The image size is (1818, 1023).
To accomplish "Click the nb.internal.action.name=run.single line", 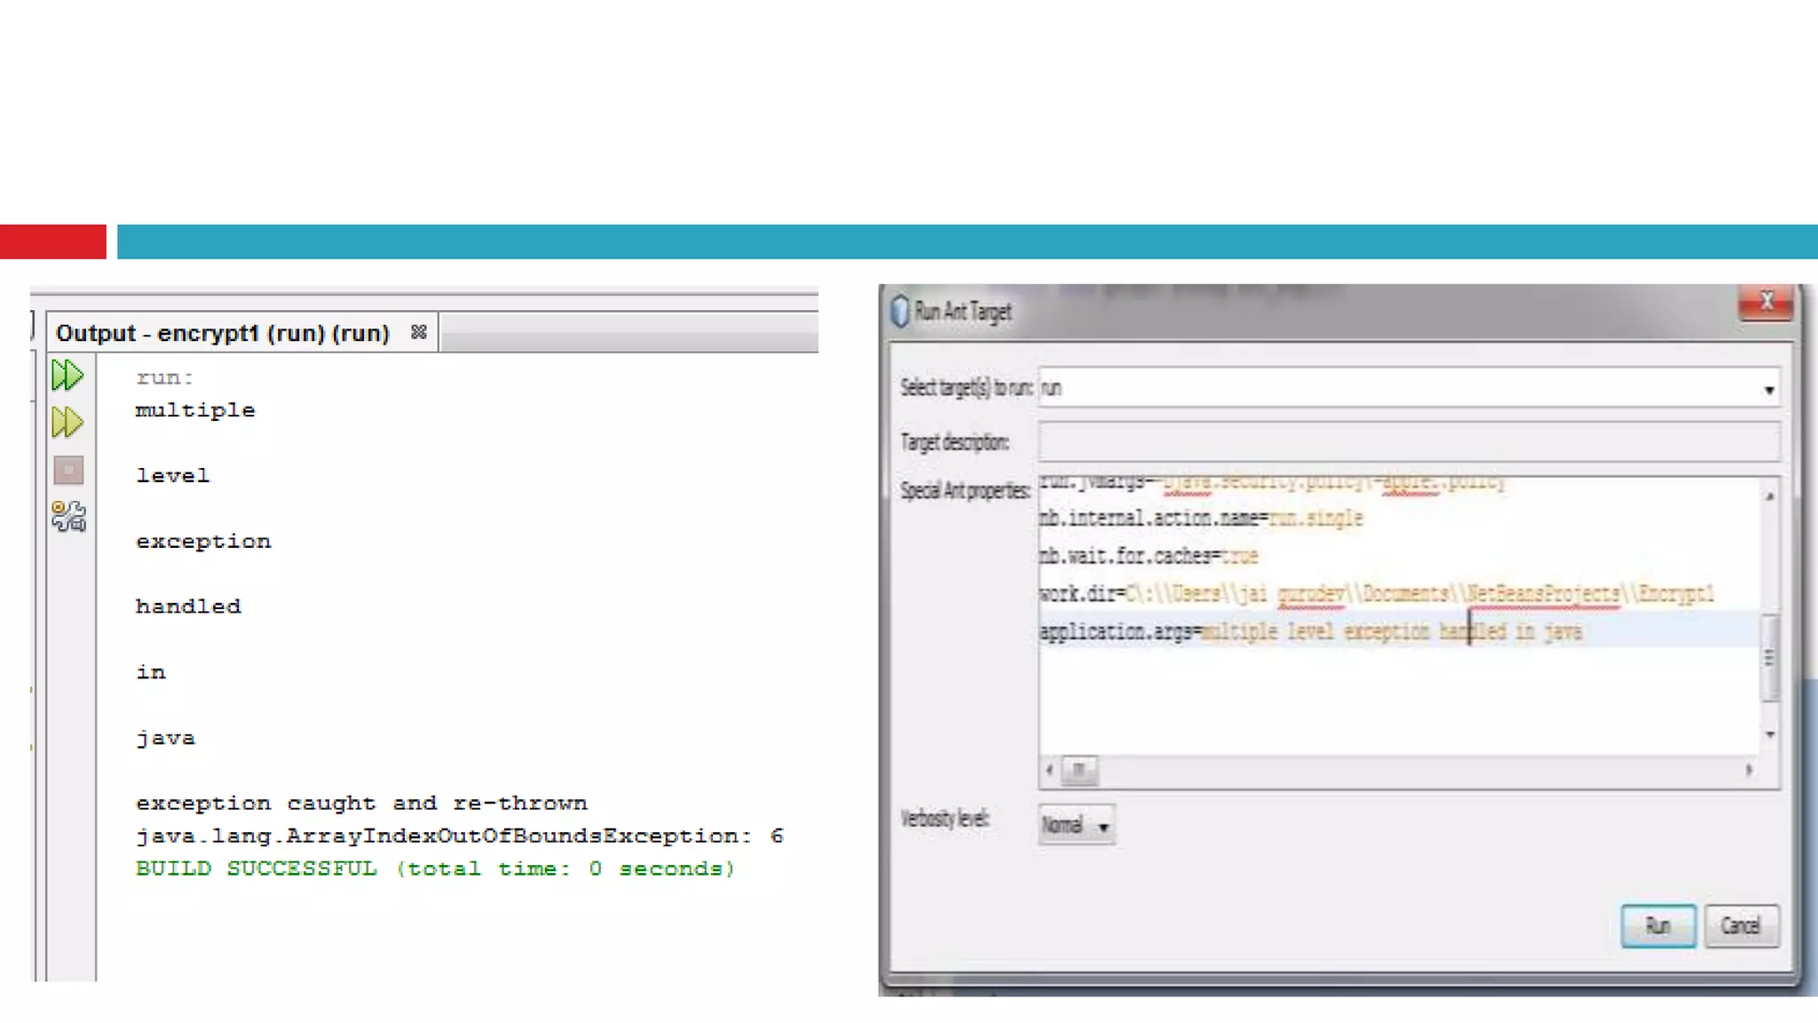I will (1201, 518).
